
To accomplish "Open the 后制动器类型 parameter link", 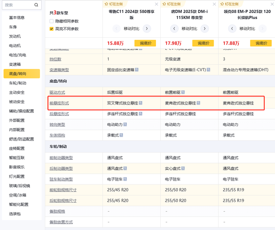I will (61, 168).
